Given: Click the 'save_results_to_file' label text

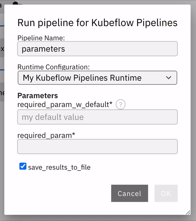Looking at the screenshot, I should [x=59, y=167].
